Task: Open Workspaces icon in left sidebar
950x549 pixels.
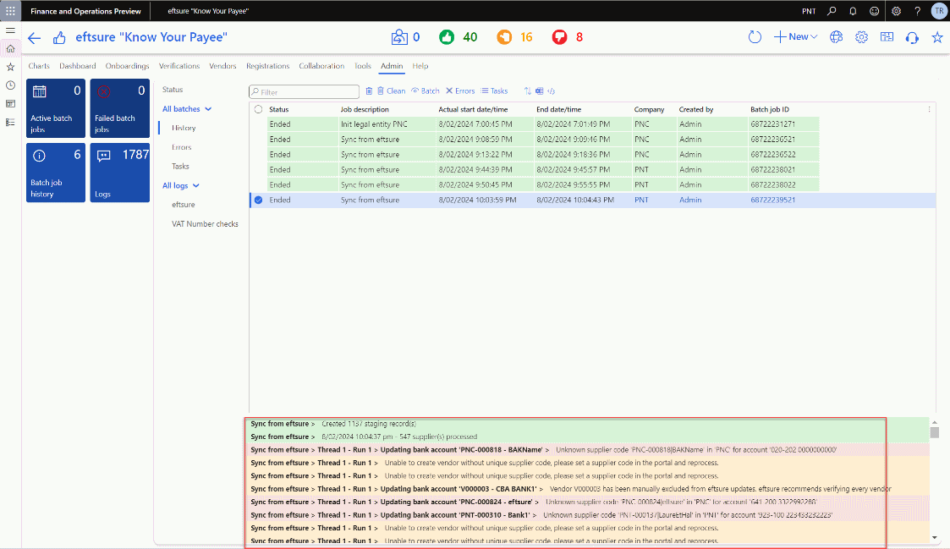Action: click(x=10, y=103)
